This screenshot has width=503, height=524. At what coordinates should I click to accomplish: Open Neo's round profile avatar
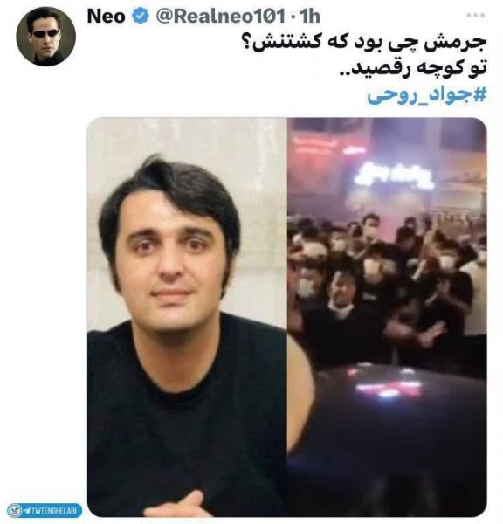click(x=45, y=37)
